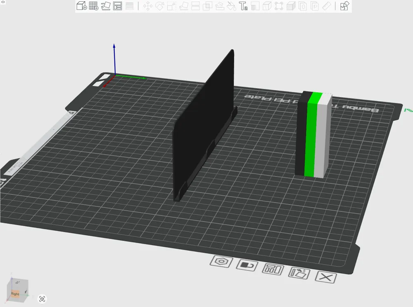The image size is (413, 307).
Task: Delete the current plate
Action: pos(325,277)
